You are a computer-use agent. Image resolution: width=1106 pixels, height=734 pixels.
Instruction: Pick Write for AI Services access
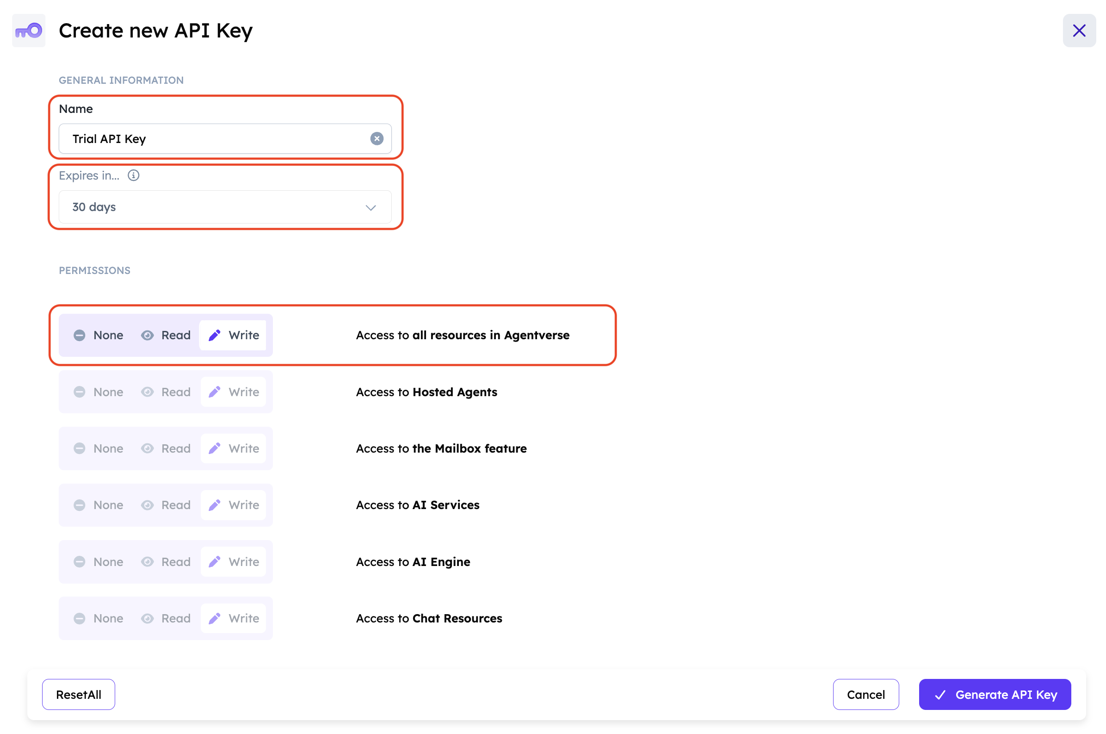[233, 505]
